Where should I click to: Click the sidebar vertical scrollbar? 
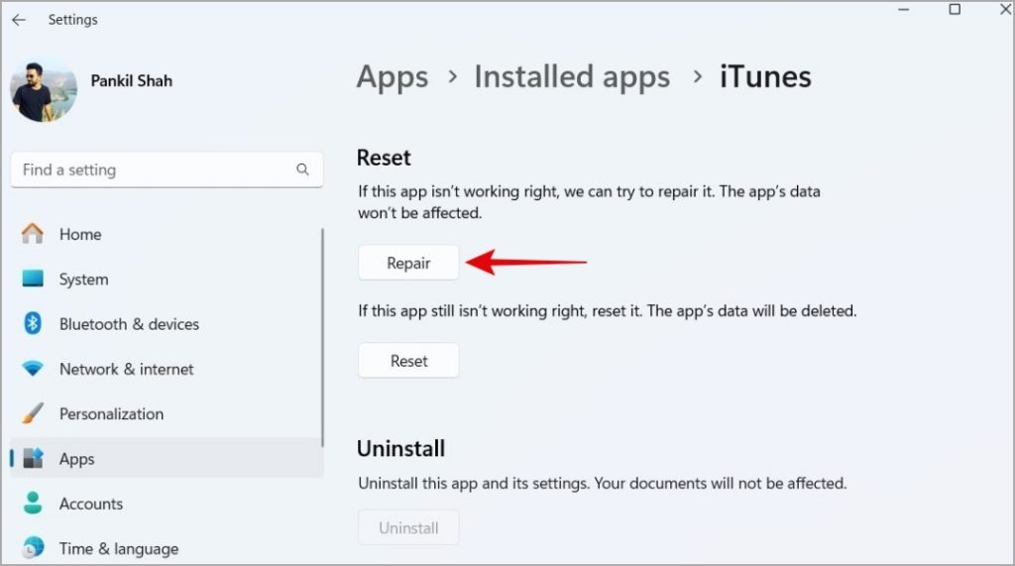[322, 337]
